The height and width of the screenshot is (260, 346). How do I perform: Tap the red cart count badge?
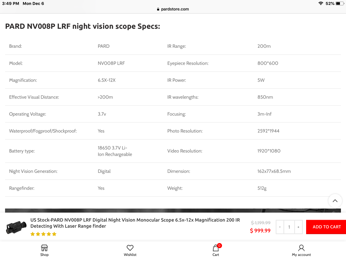(x=219, y=245)
